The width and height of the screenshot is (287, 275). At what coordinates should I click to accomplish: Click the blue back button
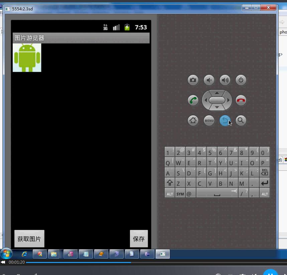[225, 121]
